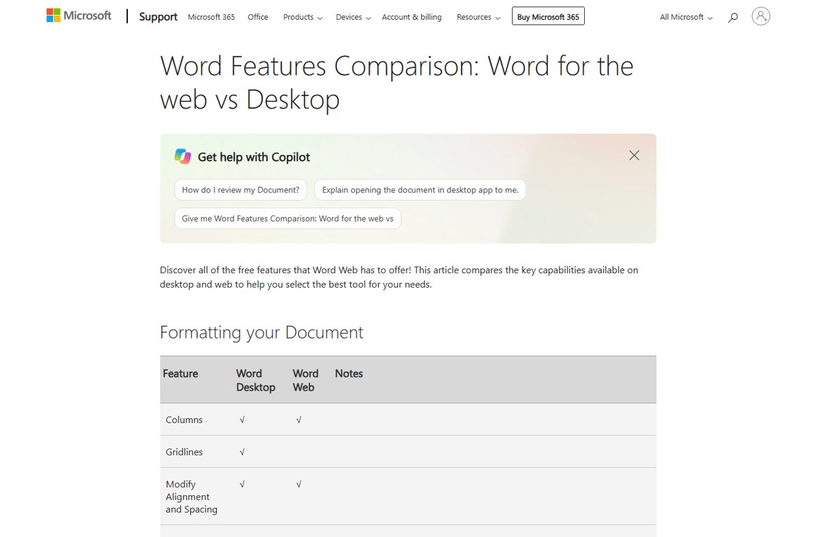The width and height of the screenshot is (816, 537).
Task: Open the Support home link
Action: click(158, 17)
